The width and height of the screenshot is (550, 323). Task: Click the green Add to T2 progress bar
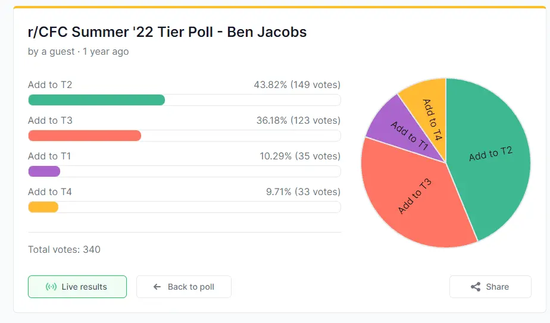(x=96, y=100)
